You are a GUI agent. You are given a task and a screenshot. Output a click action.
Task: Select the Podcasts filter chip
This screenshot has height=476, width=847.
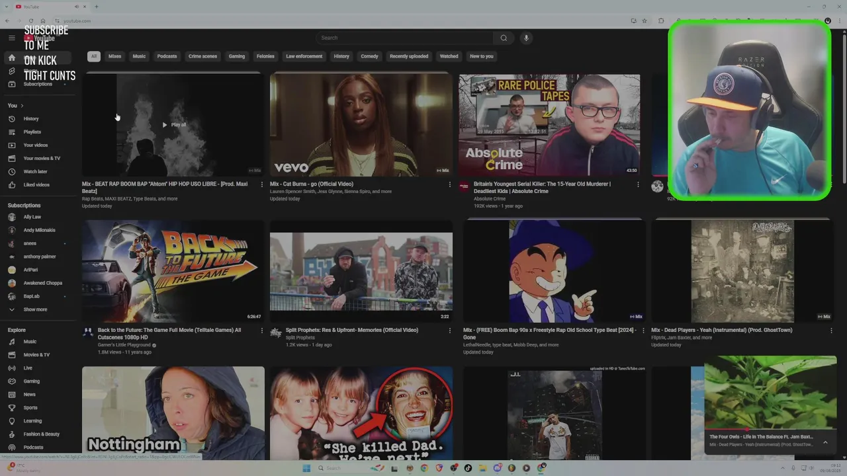tap(167, 56)
